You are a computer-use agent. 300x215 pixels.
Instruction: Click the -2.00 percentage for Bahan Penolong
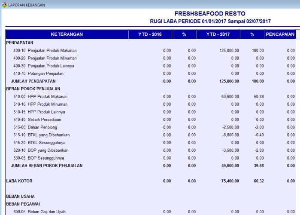(259, 127)
